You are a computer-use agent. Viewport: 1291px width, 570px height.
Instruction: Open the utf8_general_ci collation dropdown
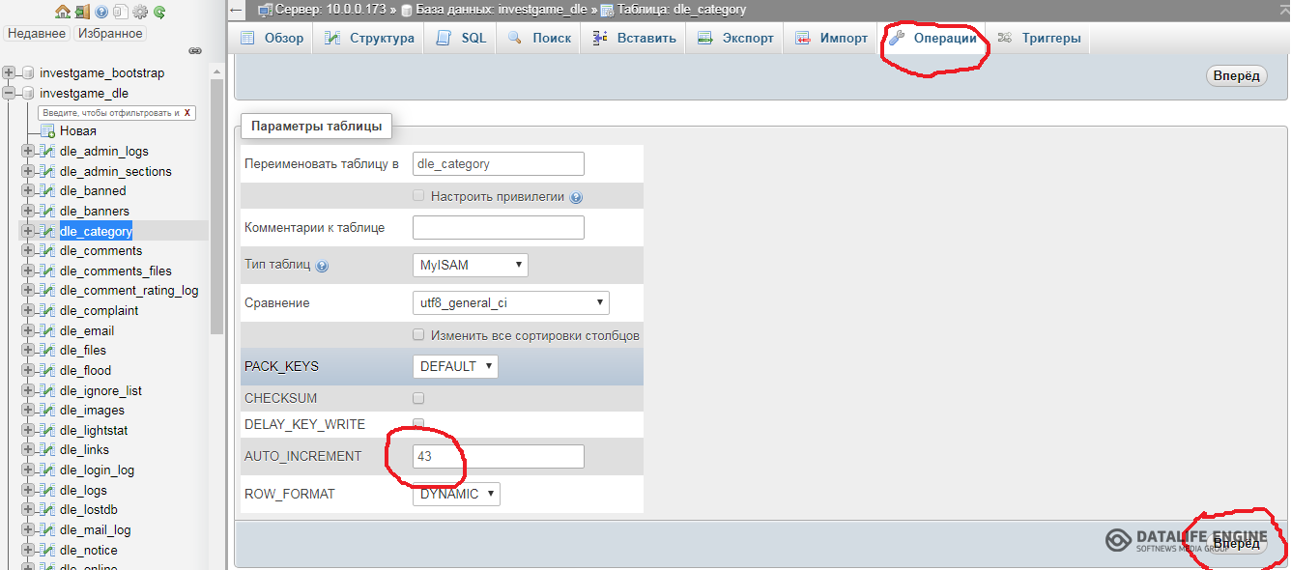click(x=510, y=302)
